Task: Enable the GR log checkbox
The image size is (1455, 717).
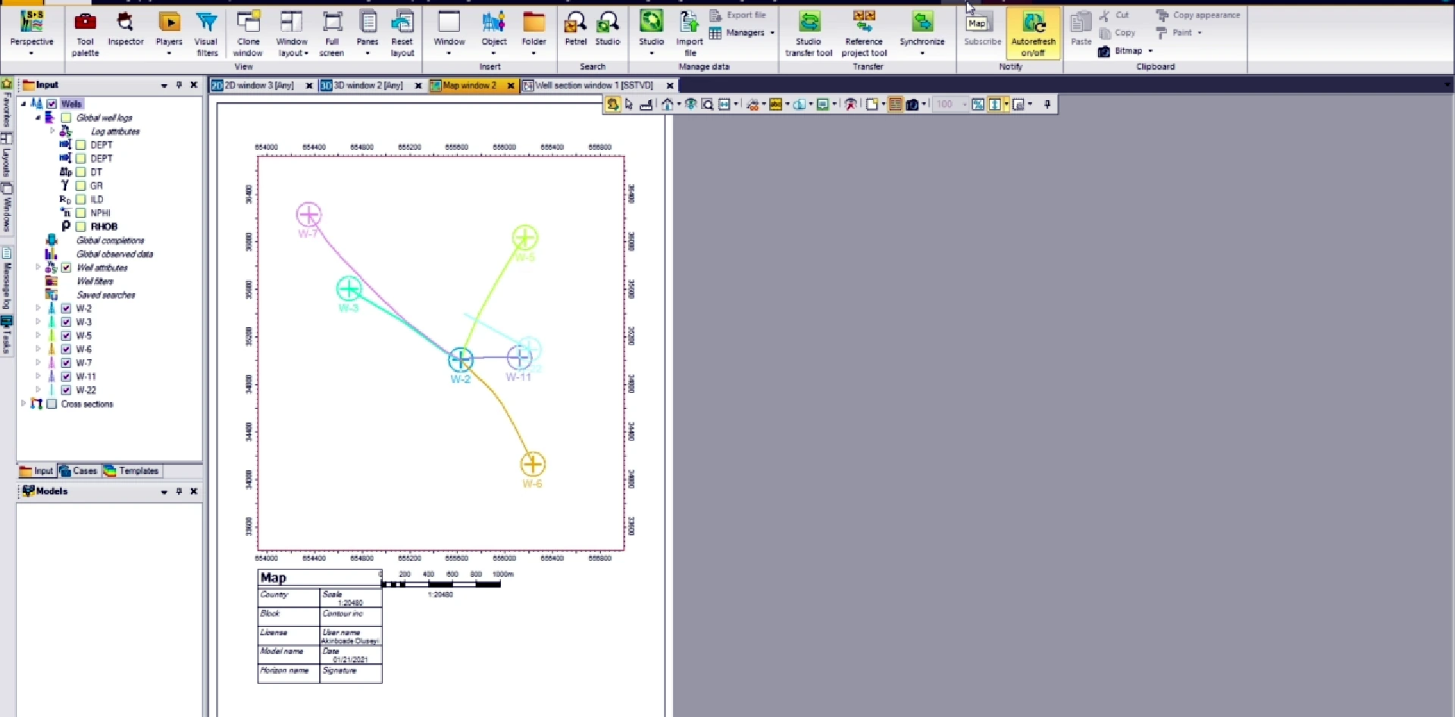Action: [x=81, y=185]
